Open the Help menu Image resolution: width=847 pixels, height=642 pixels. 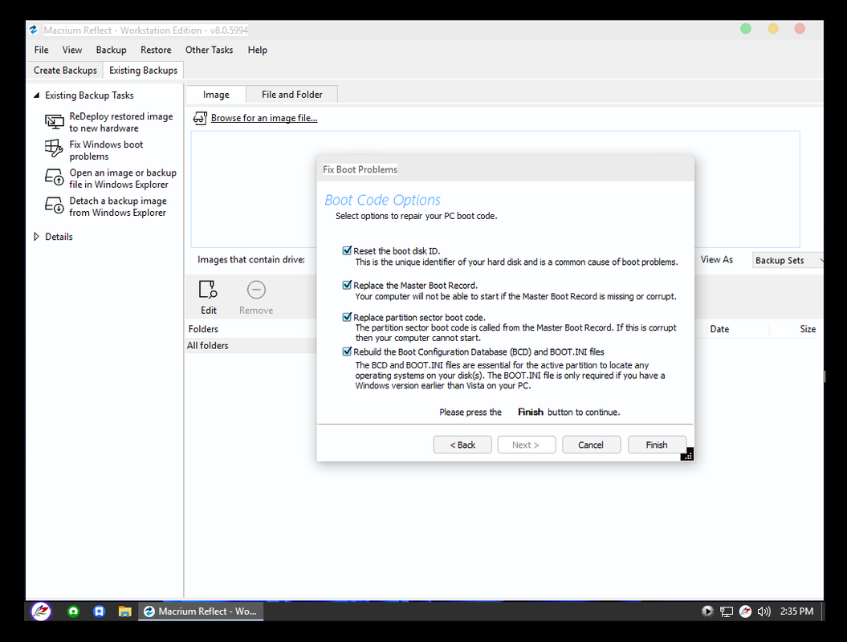[258, 50]
